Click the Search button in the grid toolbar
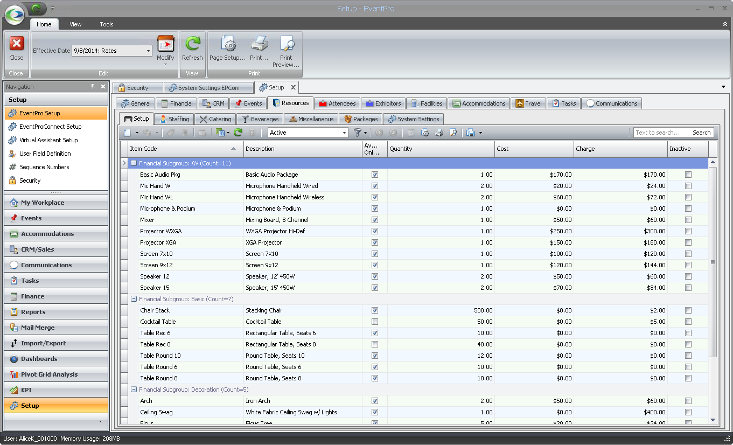This screenshot has width=733, height=445. point(701,133)
